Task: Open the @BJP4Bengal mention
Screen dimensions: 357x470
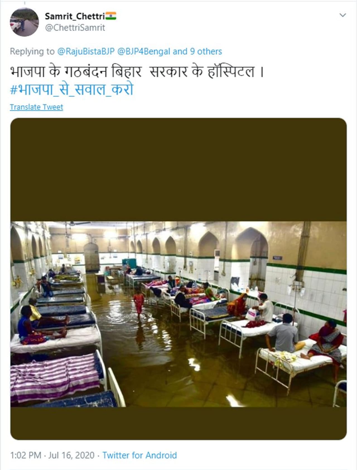Action: [144, 51]
